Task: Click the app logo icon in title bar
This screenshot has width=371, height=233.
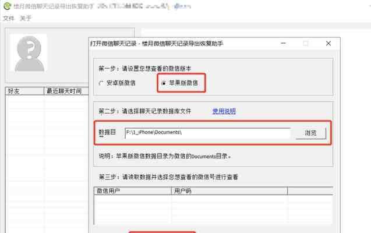Action: [7, 6]
